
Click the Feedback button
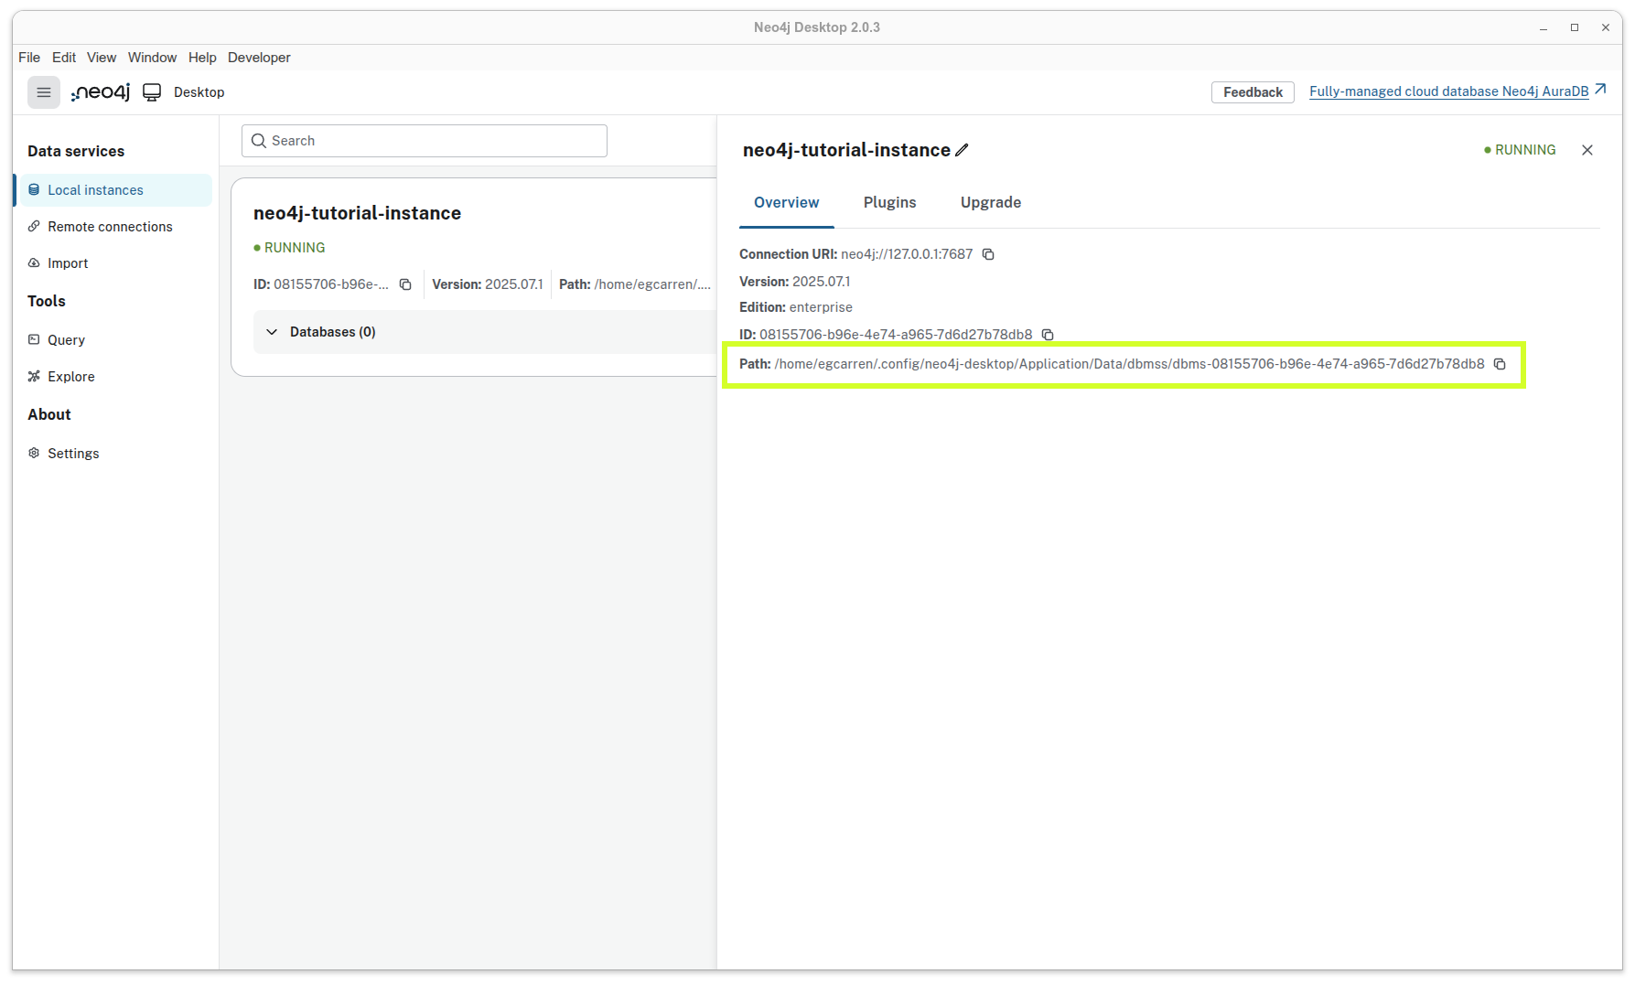[x=1252, y=92]
